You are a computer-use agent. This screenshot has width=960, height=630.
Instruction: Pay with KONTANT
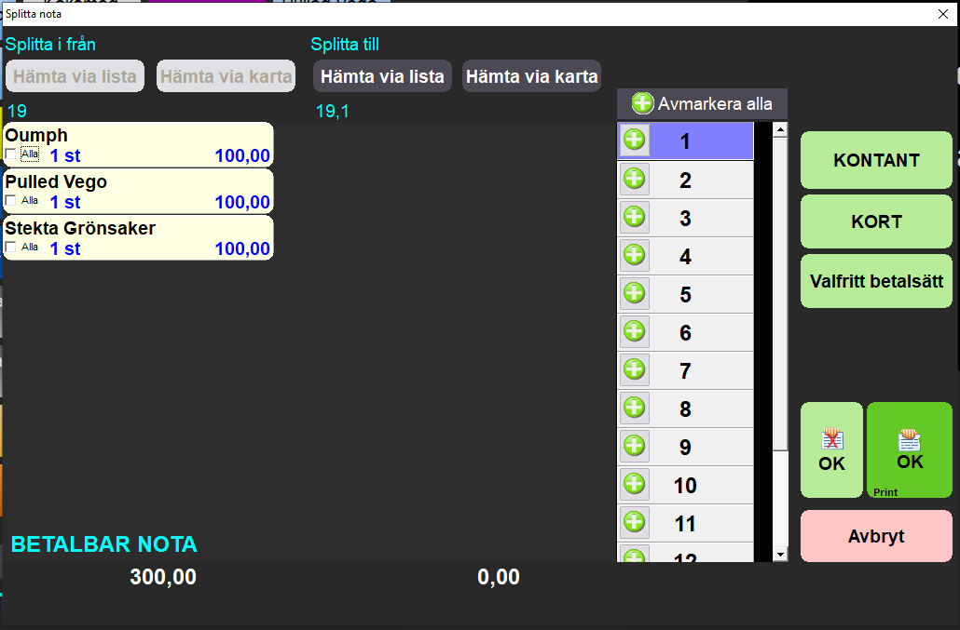coord(876,160)
